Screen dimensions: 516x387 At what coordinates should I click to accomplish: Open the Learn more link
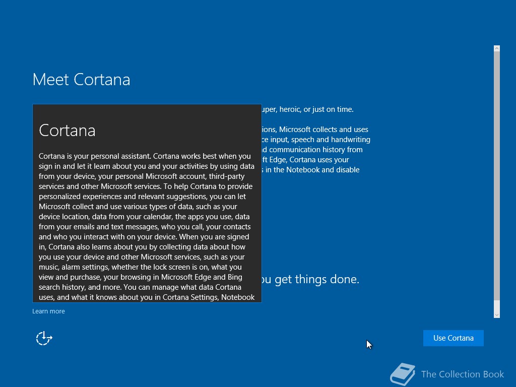(x=48, y=311)
